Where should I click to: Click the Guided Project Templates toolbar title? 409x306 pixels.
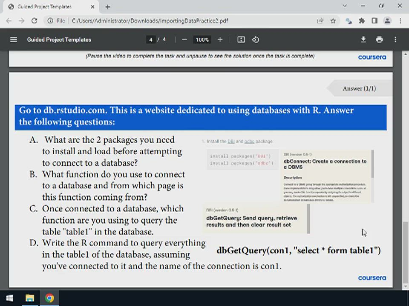[59, 40]
